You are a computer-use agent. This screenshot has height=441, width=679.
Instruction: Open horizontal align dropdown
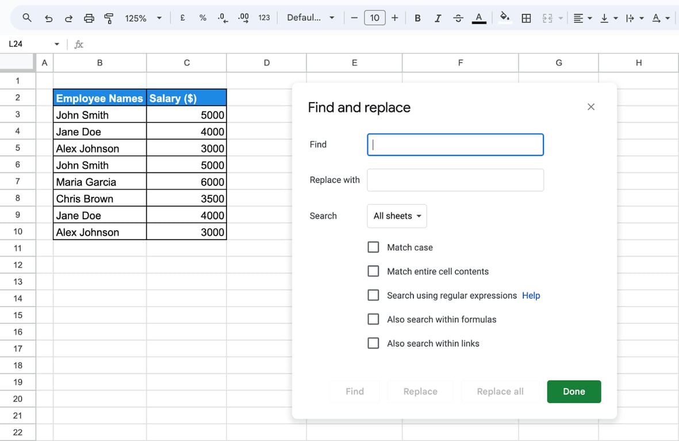(x=582, y=18)
